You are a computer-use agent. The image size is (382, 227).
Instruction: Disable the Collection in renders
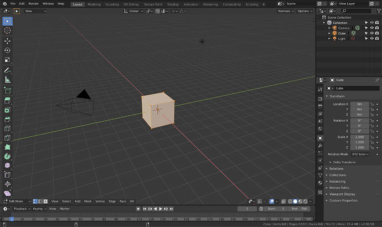click(x=377, y=23)
